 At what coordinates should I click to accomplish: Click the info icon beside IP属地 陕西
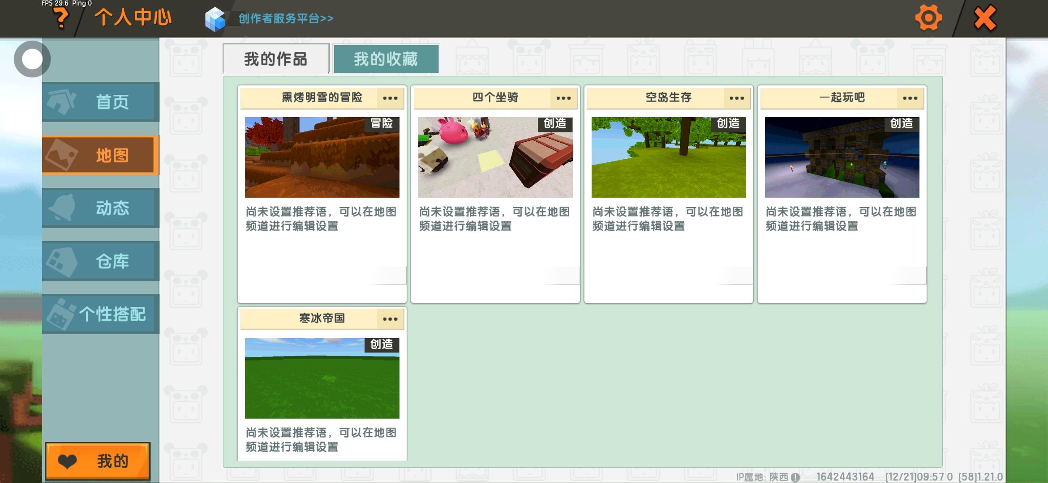tap(795, 477)
